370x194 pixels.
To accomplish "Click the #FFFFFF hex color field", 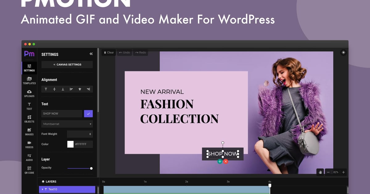I will click(x=83, y=144).
